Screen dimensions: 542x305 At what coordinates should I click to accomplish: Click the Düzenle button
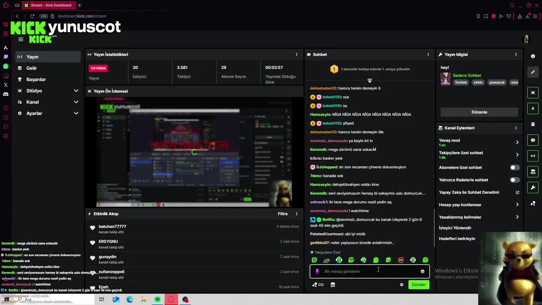[479, 112]
